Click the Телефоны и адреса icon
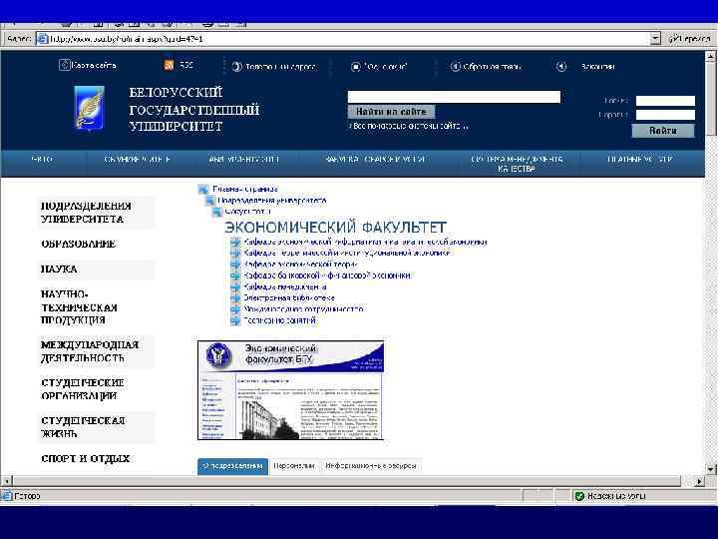718x539 pixels. pyautogui.click(x=236, y=67)
